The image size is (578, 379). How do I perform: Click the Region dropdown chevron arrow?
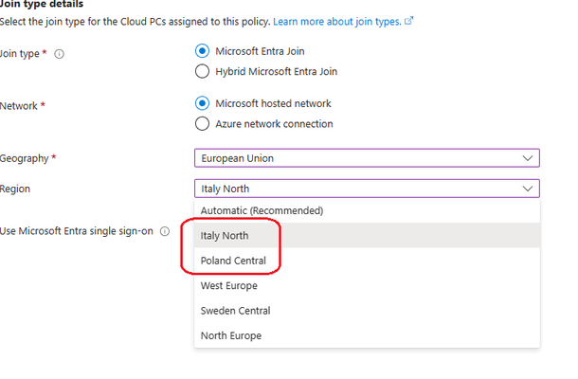(528, 189)
